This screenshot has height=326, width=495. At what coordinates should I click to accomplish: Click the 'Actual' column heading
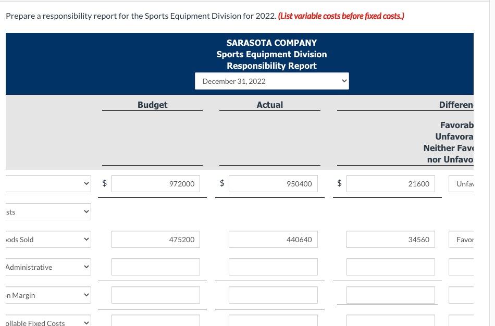270,105
